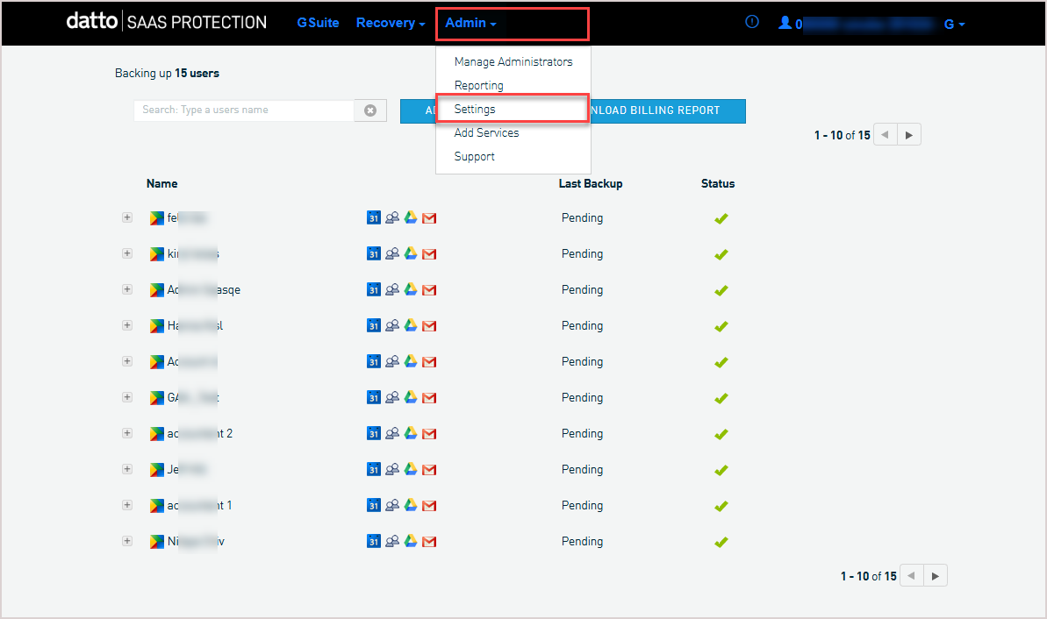Expand the row for the user ending 'asque'
This screenshot has height=619, width=1047.
127,289
